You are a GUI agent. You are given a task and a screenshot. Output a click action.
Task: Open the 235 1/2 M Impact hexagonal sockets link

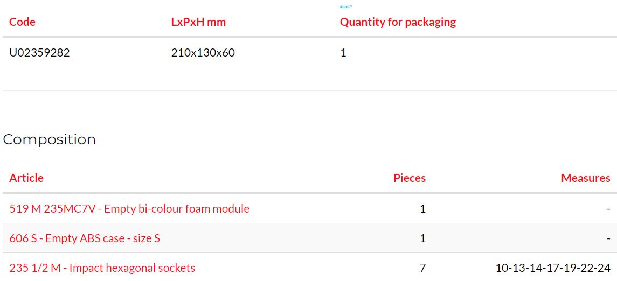[x=102, y=268]
